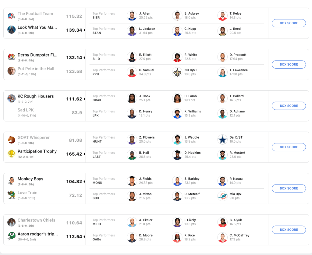Open box score for Football Team matchup
312x255 pixels.
[x=289, y=23]
